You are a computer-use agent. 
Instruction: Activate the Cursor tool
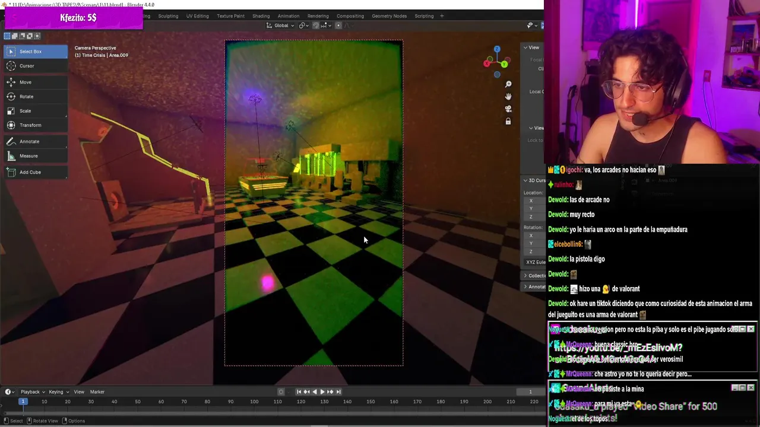pos(35,66)
